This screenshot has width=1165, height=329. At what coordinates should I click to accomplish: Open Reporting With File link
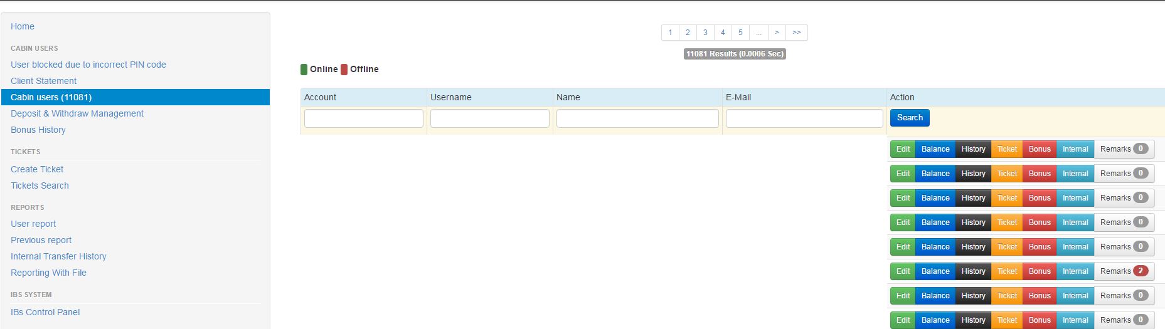(48, 273)
